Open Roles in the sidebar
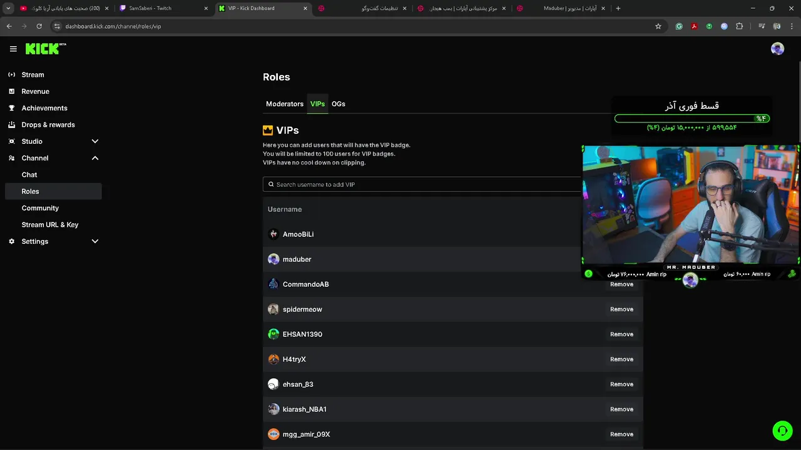This screenshot has height=450, width=801. [x=53, y=191]
